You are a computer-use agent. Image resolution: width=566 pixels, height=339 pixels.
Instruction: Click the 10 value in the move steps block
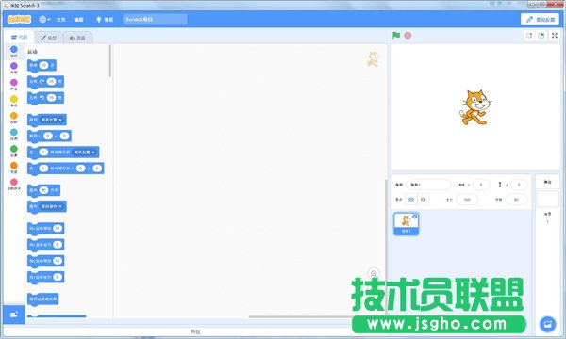[x=43, y=65]
